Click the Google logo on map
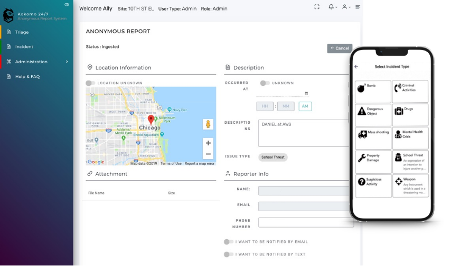This screenshot has height=266, width=451. pyautogui.click(x=96, y=162)
